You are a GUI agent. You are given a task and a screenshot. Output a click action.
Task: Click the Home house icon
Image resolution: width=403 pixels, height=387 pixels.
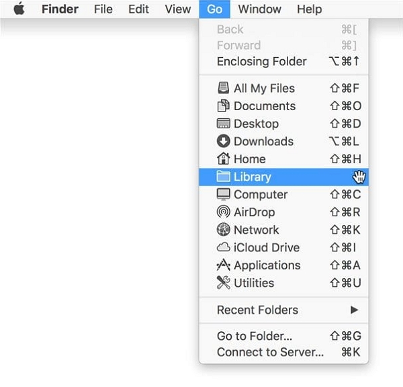(223, 159)
